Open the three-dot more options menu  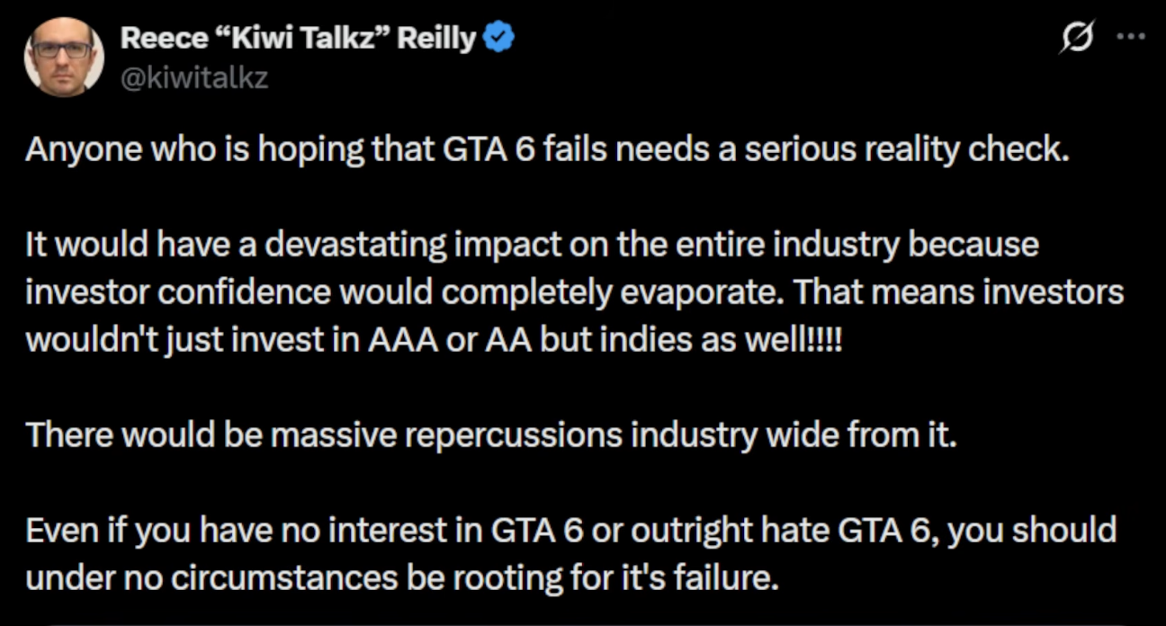tap(1130, 38)
